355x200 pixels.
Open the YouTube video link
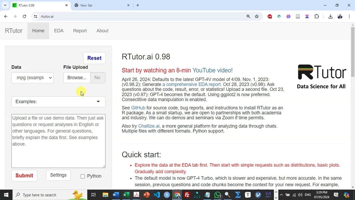click(212, 70)
